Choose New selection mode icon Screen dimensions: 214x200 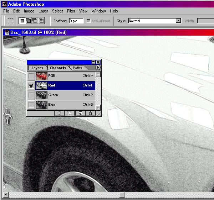pos(22,21)
